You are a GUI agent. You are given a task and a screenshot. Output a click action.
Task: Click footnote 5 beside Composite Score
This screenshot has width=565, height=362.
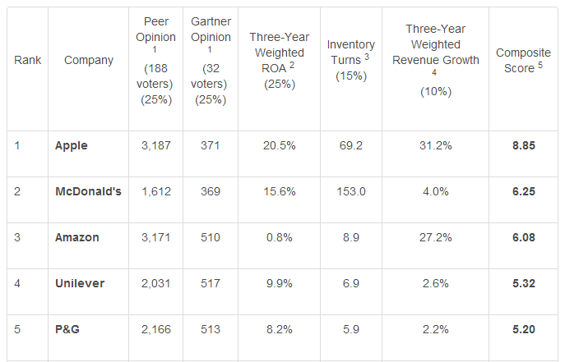pos(540,65)
